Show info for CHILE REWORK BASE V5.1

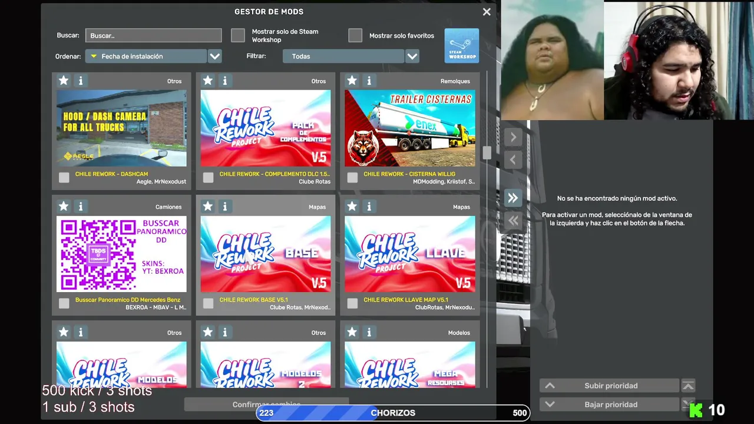[x=224, y=206]
